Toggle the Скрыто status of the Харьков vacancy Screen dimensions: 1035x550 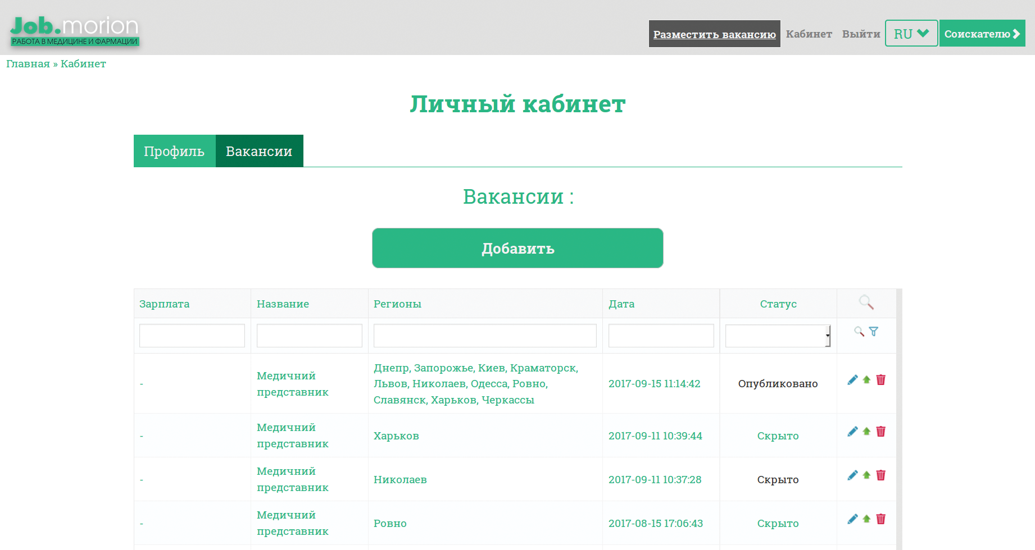click(x=778, y=436)
